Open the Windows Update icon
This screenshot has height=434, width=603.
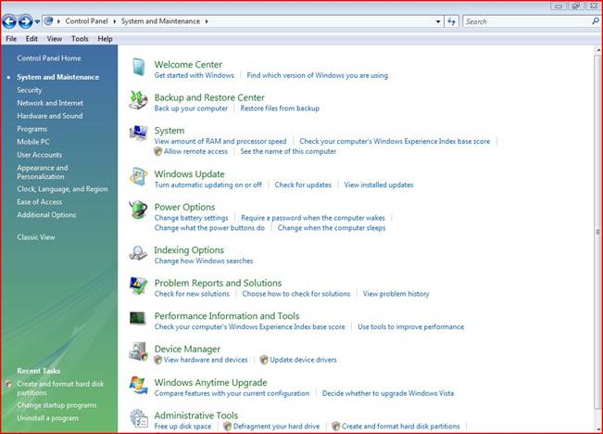click(138, 176)
